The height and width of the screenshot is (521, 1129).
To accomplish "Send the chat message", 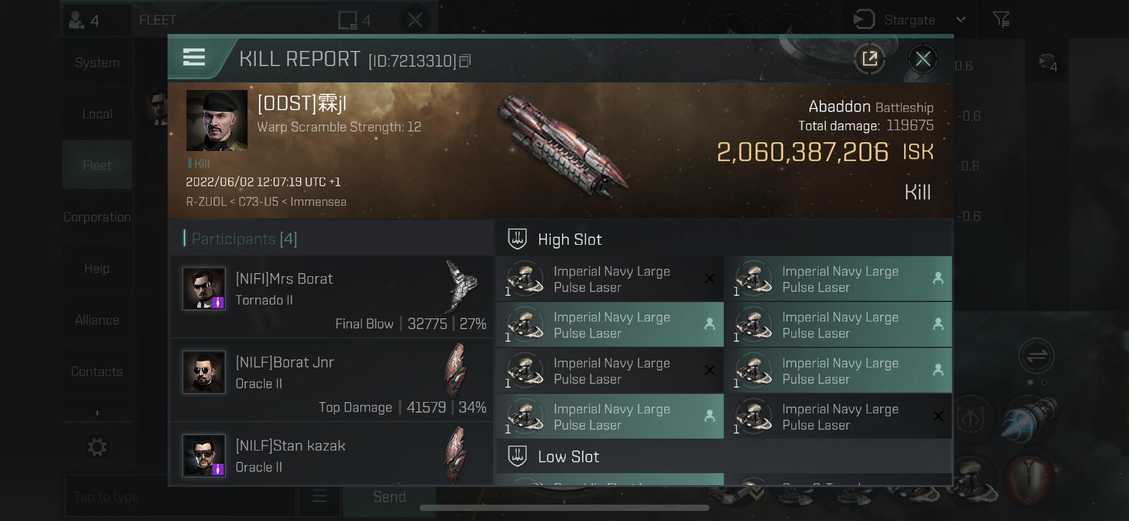I will pyautogui.click(x=389, y=497).
